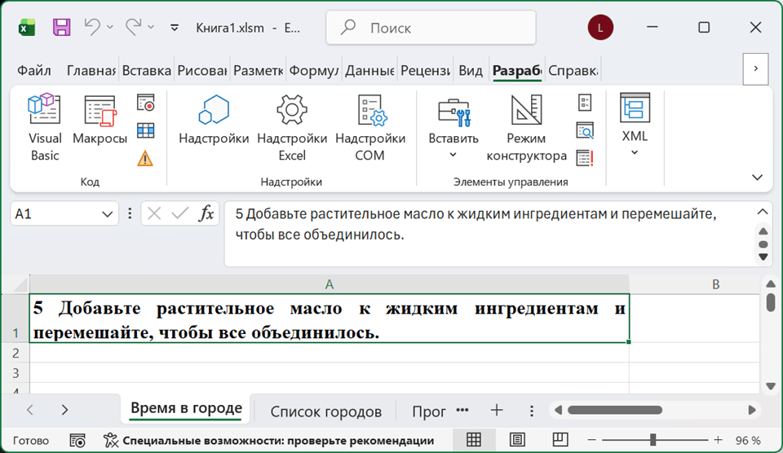Toggle Режим конструктора design mode
The height and width of the screenshot is (453, 783).
click(x=526, y=127)
